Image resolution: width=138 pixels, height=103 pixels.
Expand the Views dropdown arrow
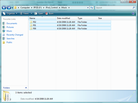31,14
